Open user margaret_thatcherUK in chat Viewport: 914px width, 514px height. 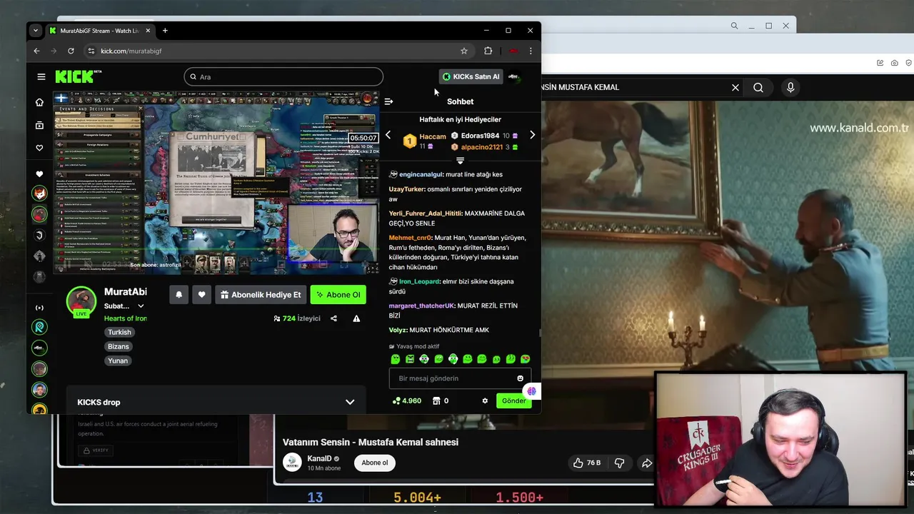click(421, 306)
